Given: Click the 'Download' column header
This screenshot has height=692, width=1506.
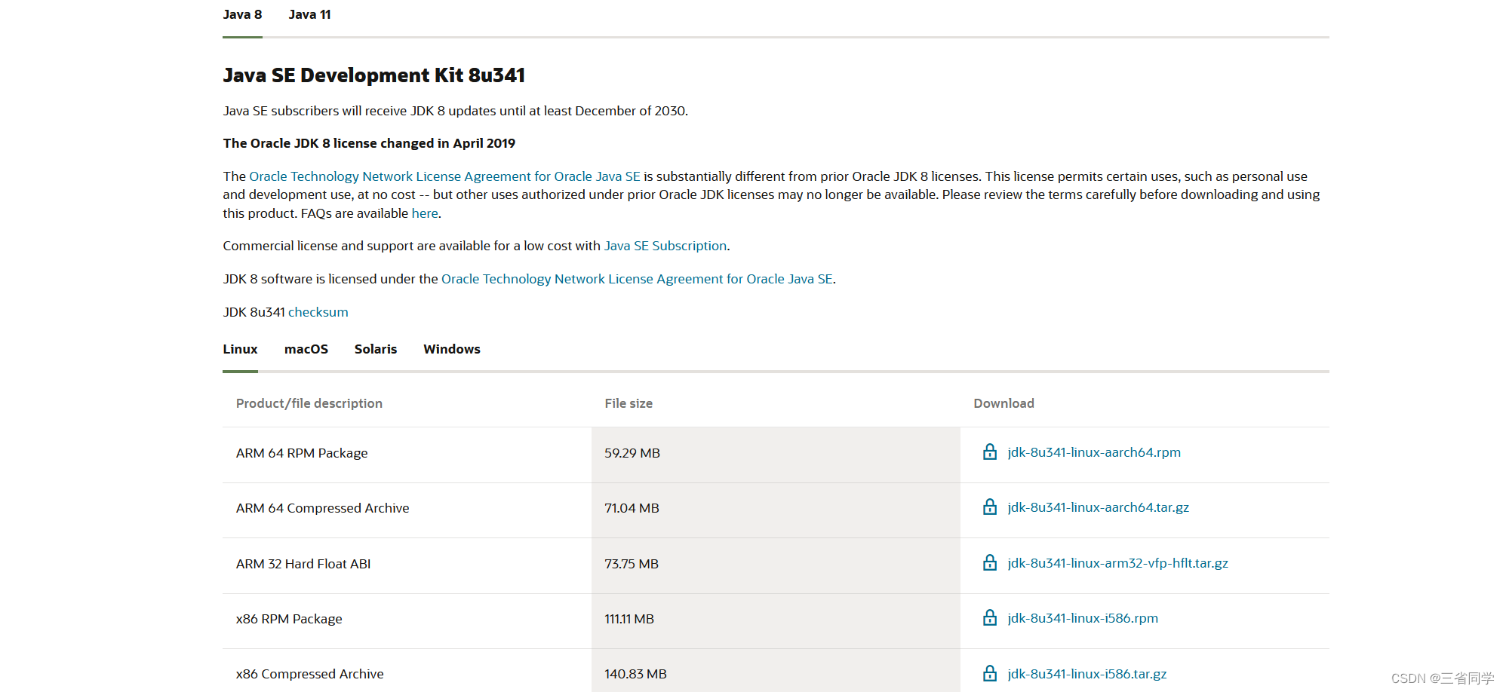Looking at the screenshot, I should pos(1004,403).
